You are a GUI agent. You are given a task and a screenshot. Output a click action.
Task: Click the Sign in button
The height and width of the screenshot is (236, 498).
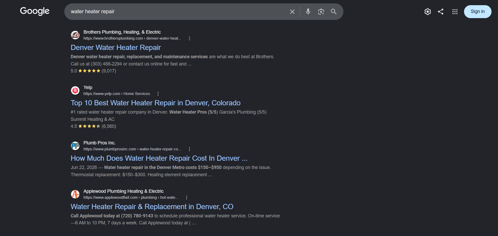(478, 12)
